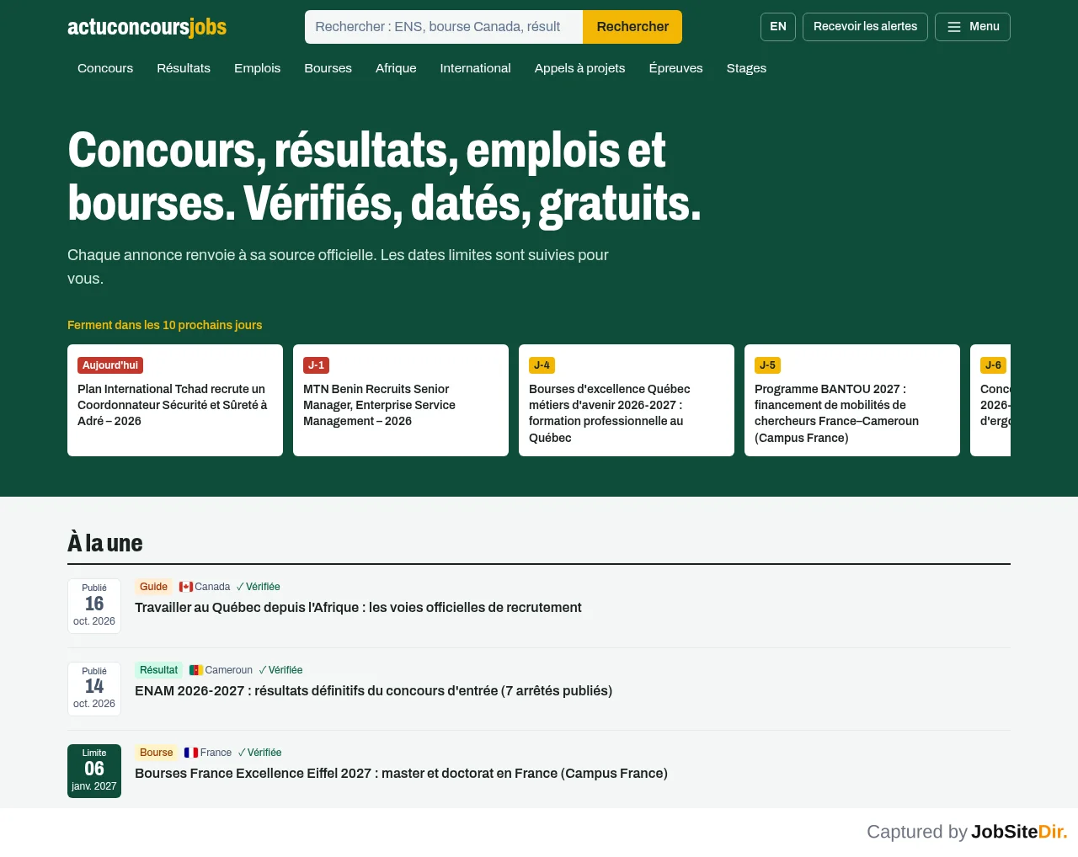Image resolution: width=1078 pixels, height=857 pixels.
Task: Open Bourses France Excellence Eiffel article
Action: 401,774
